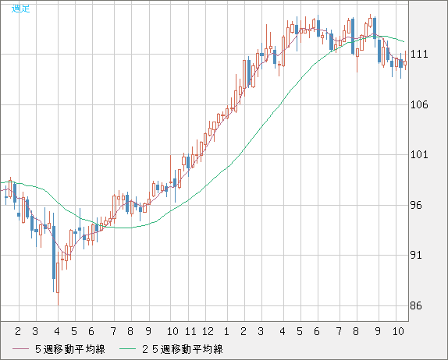This screenshot has height=360, width=448.
Task: Select the 86 price axis label
Action: coord(416,305)
